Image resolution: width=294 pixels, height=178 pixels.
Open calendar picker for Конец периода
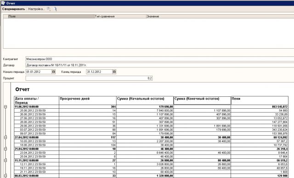point(114,72)
